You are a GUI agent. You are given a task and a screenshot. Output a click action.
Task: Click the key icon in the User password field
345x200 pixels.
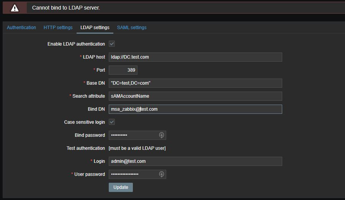(x=162, y=174)
